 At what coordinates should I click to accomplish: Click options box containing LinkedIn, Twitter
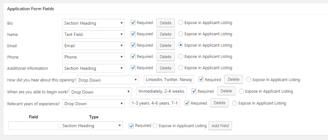(x=169, y=80)
